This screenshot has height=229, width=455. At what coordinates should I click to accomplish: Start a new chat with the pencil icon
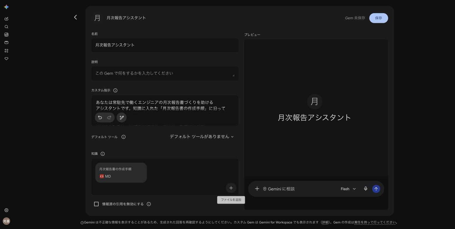[6, 19]
